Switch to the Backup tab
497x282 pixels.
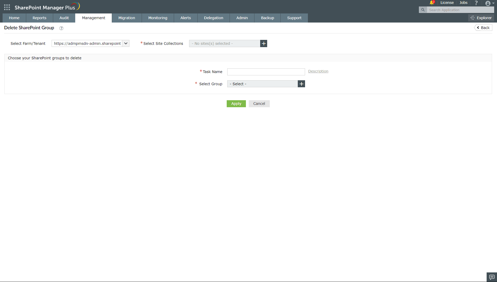[x=267, y=18]
